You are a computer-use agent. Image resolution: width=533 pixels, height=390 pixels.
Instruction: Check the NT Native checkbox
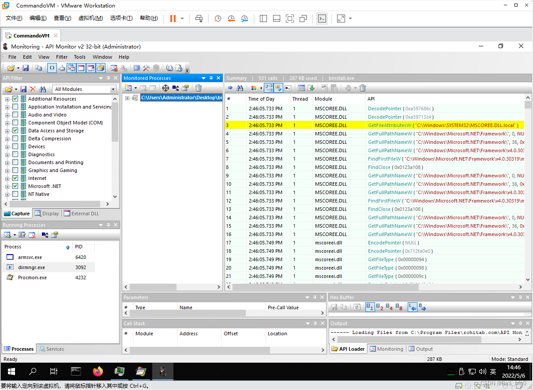(15, 194)
